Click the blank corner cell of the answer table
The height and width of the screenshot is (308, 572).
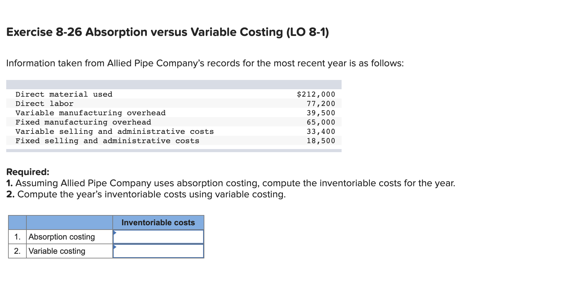(x=16, y=222)
